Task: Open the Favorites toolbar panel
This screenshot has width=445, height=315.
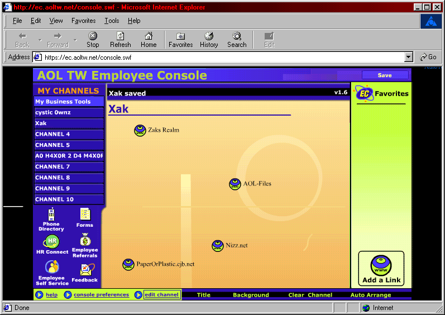Action: [x=180, y=40]
